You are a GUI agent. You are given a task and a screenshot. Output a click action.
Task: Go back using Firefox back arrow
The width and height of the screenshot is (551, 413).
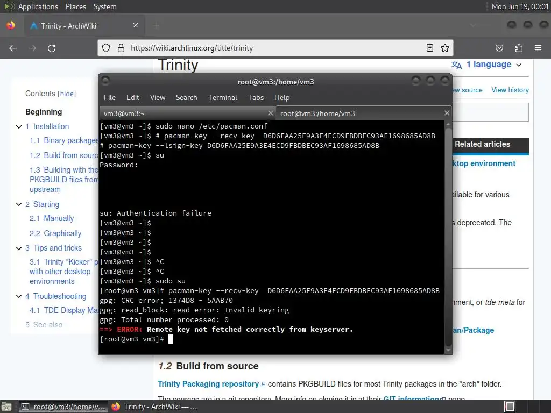pos(13,48)
